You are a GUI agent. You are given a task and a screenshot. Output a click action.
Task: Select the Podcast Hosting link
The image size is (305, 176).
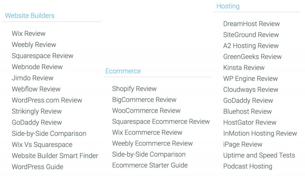click(248, 166)
